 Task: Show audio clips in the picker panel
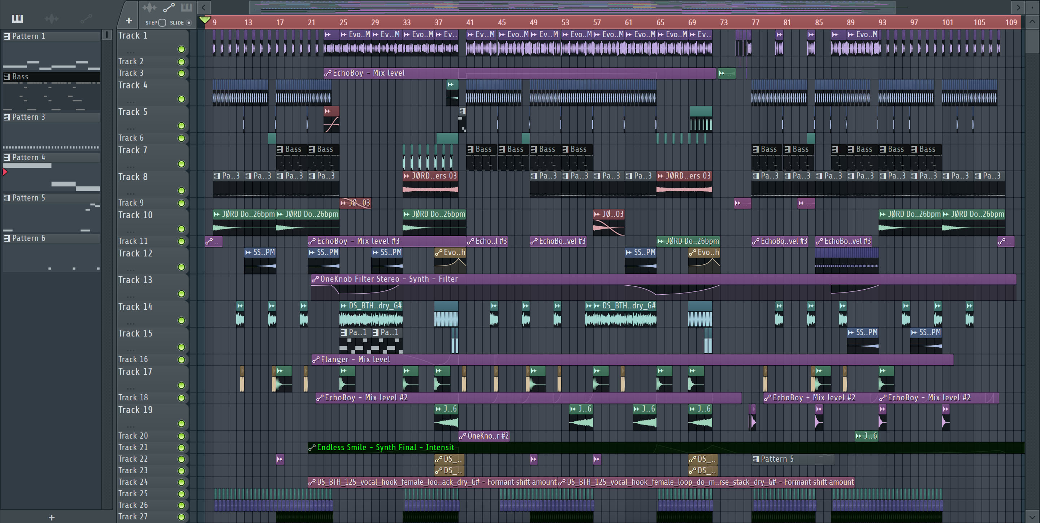(x=51, y=18)
